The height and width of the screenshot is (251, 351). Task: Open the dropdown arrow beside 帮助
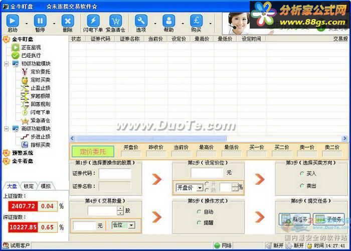[183, 23]
